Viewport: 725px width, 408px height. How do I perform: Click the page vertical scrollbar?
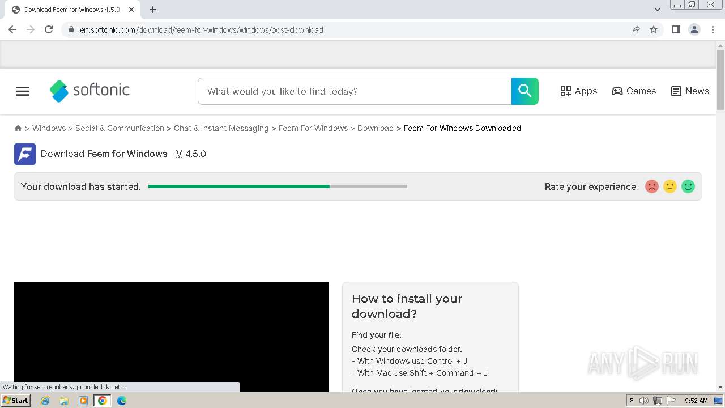tap(720, 79)
